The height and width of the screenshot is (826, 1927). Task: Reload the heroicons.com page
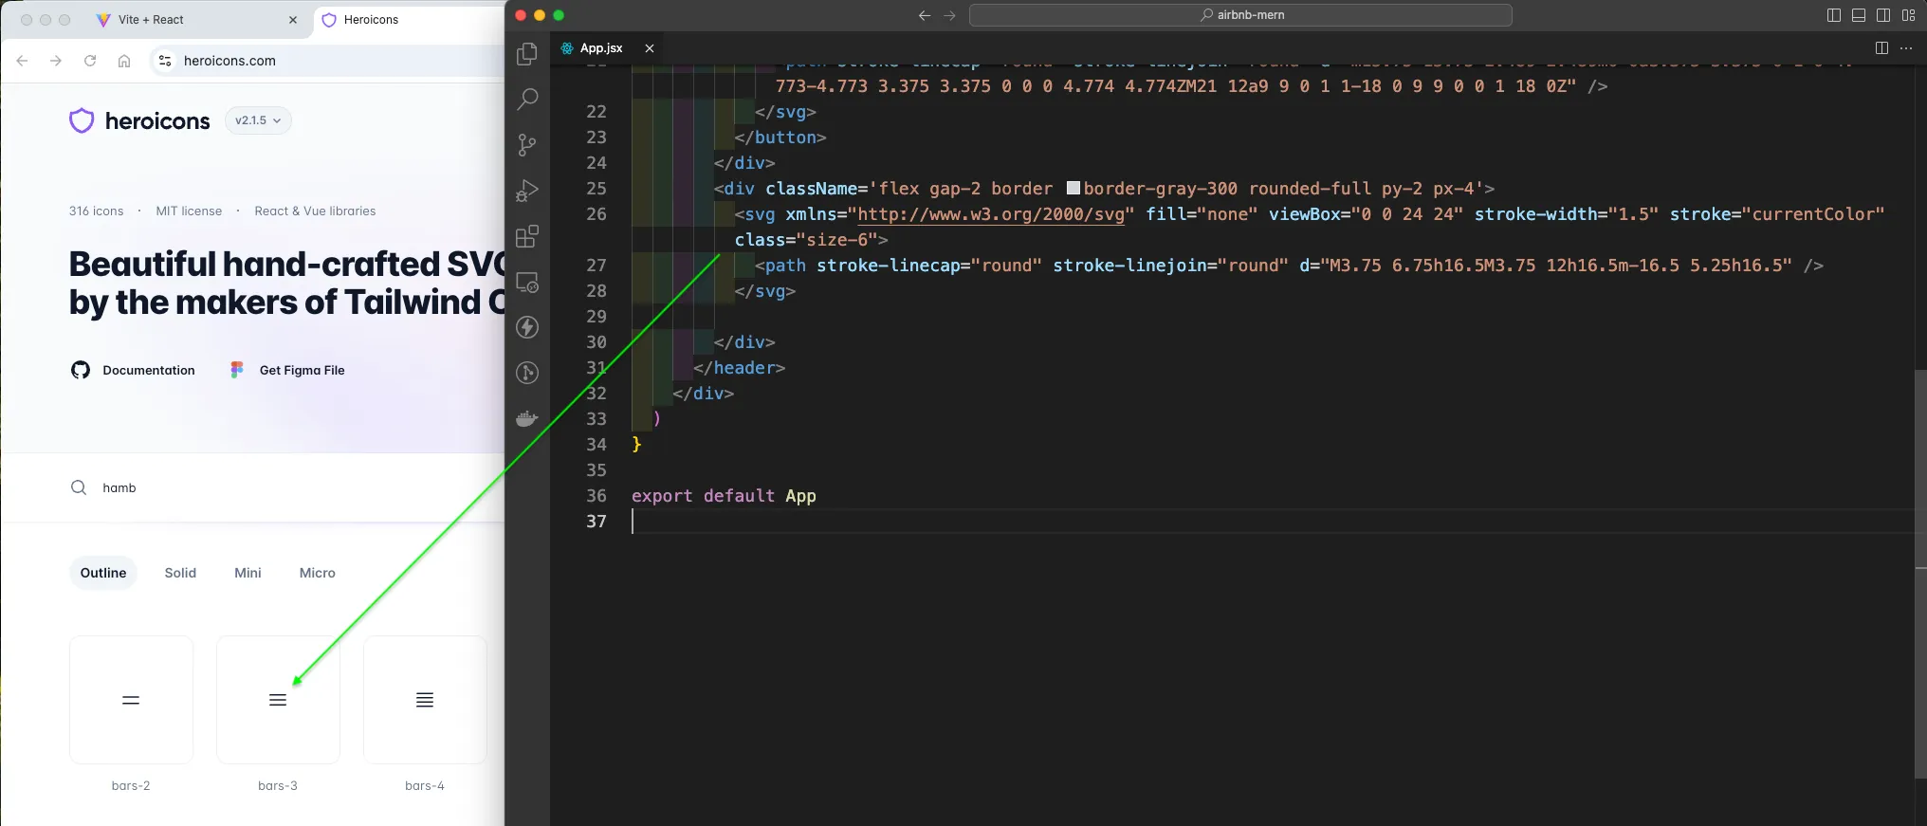coord(90,61)
